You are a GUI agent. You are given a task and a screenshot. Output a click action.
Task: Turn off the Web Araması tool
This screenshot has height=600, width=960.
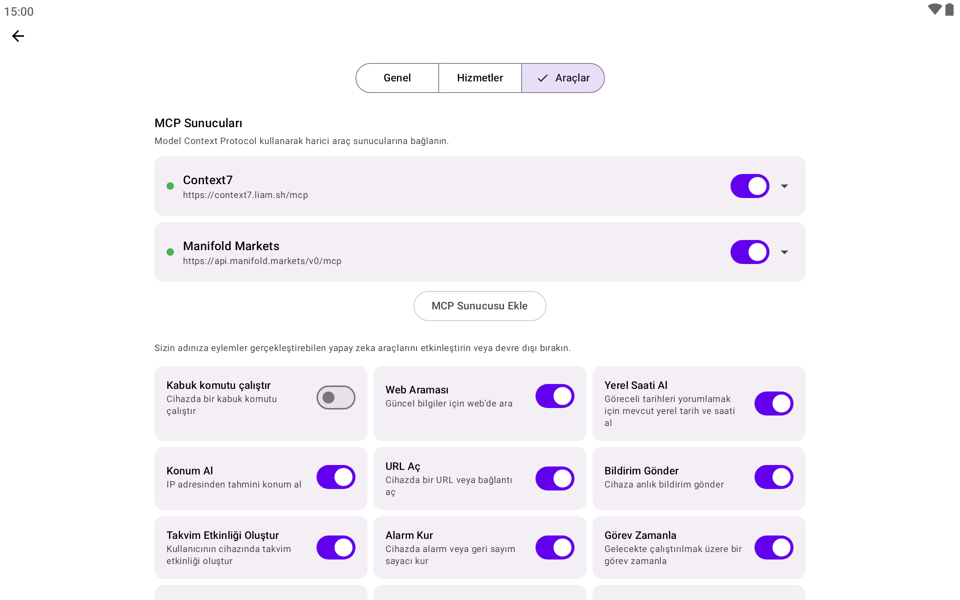(x=555, y=396)
